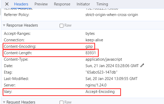Click the Content-Type application/javascript value
This screenshot has width=164, height=104.
pyautogui.click(x=104, y=59)
